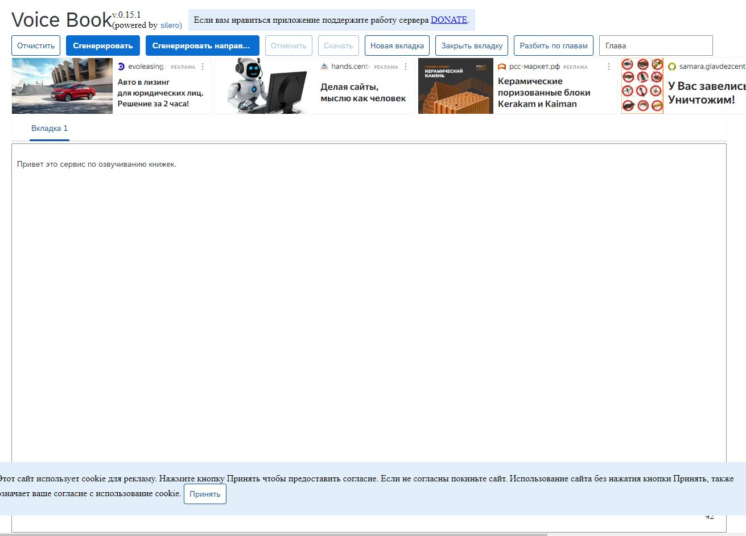Click Сгенерировать направ... button
Image resolution: width=746 pixels, height=536 pixels.
pyautogui.click(x=203, y=46)
